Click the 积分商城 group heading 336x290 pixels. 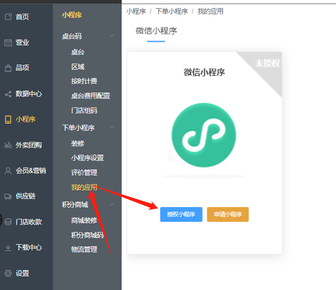(x=75, y=205)
